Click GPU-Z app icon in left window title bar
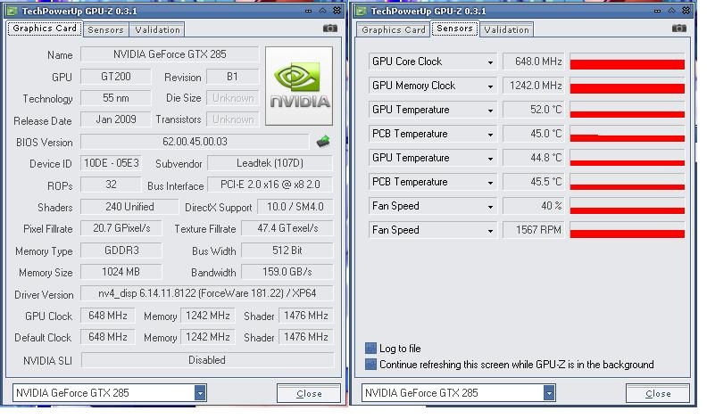 pyautogui.click(x=12, y=11)
